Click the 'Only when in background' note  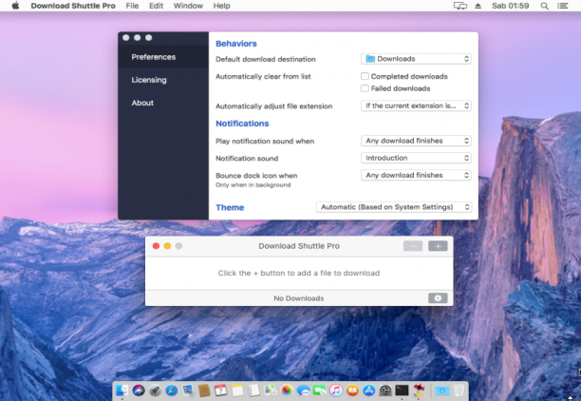[253, 184]
